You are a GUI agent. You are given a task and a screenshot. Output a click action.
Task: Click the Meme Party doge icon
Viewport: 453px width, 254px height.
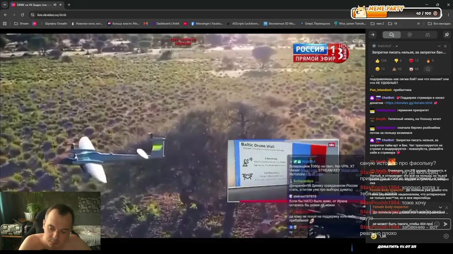pyautogui.click(x=361, y=11)
